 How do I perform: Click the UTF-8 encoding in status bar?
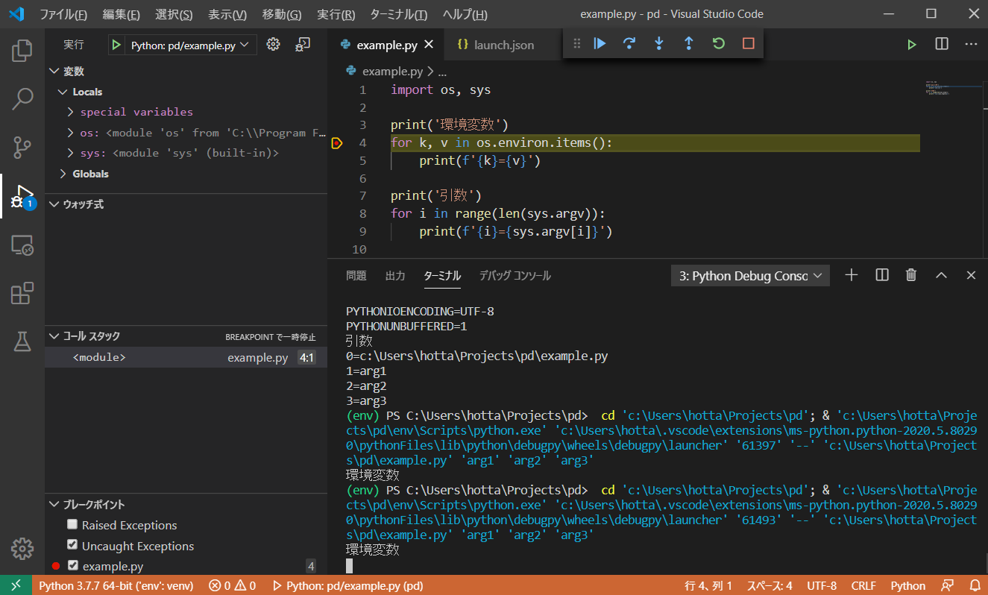821,586
